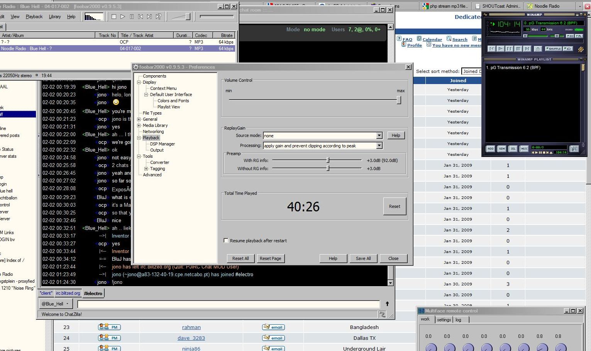Image resolution: width=591 pixels, height=351 pixels.
Task: Click the Winamp lightning bolt about icon
Action: point(581,49)
